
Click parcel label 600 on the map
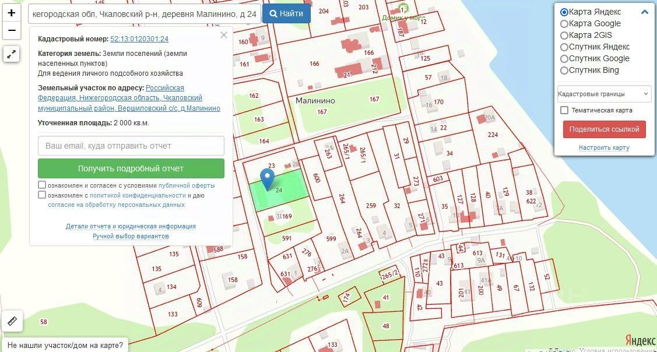point(317,178)
